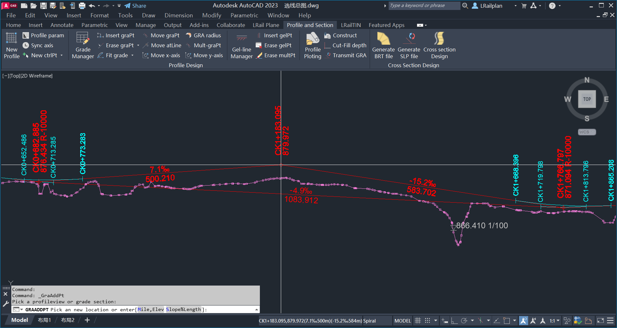Screen dimensions: 617x328
Task: Click the Save icon in quick access toolbar
Action: point(43,5)
